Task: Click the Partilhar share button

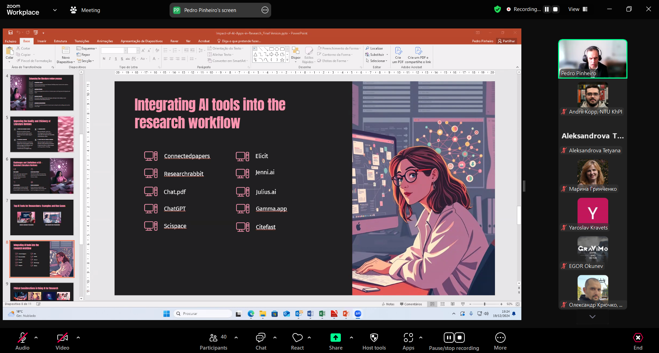Action: pyautogui.click(x=507, y=41)
